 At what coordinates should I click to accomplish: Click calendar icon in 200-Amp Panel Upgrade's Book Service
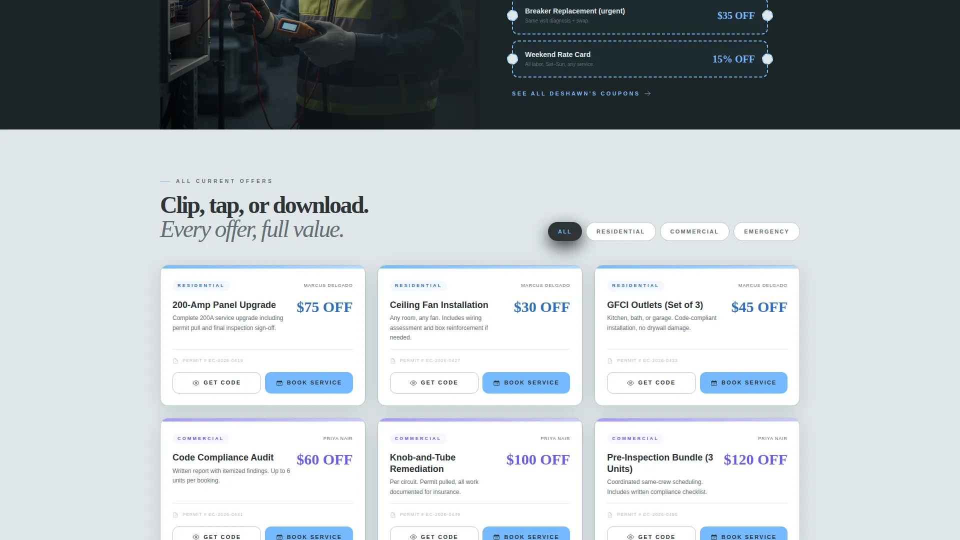(279, 383)
